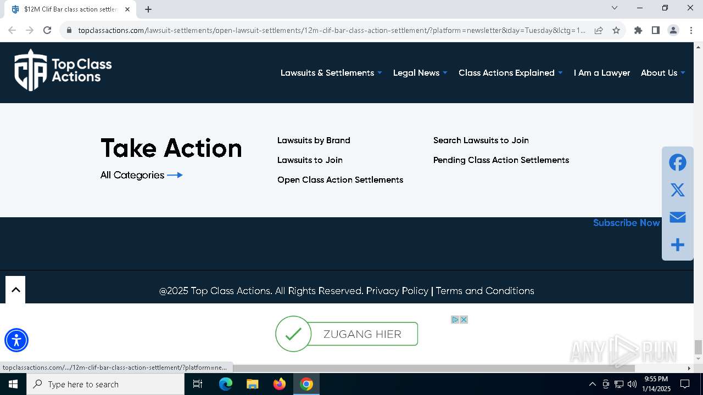703x395 pixels.
Task: Click the vertical scrollbar thumb
Action: (698, 347)
